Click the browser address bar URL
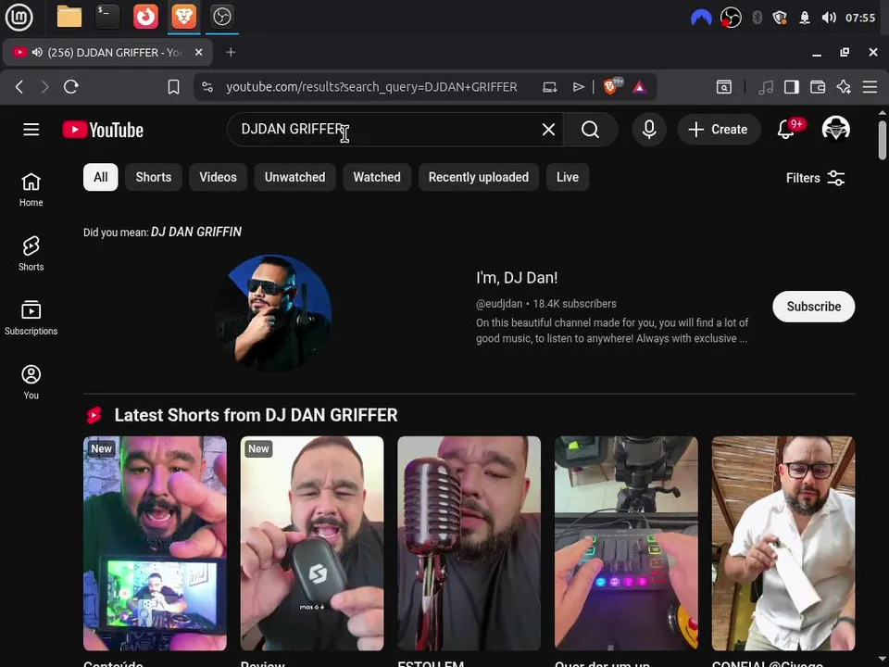Viewport: 889px width, 667px height. [371, 87]
